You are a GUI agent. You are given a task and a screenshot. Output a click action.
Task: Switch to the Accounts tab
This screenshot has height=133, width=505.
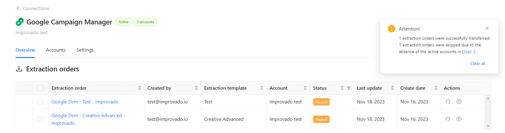coord(56,50)
